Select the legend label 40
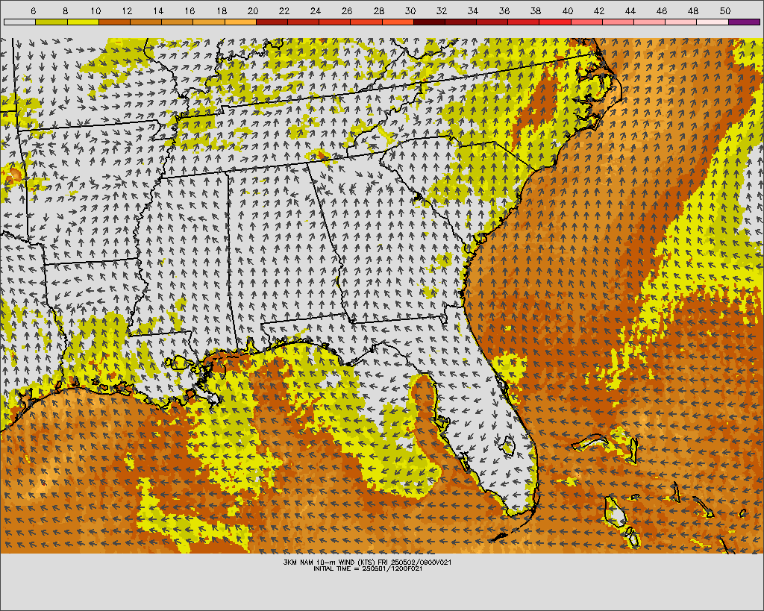764x611 pixels. (x=568, y=10)
